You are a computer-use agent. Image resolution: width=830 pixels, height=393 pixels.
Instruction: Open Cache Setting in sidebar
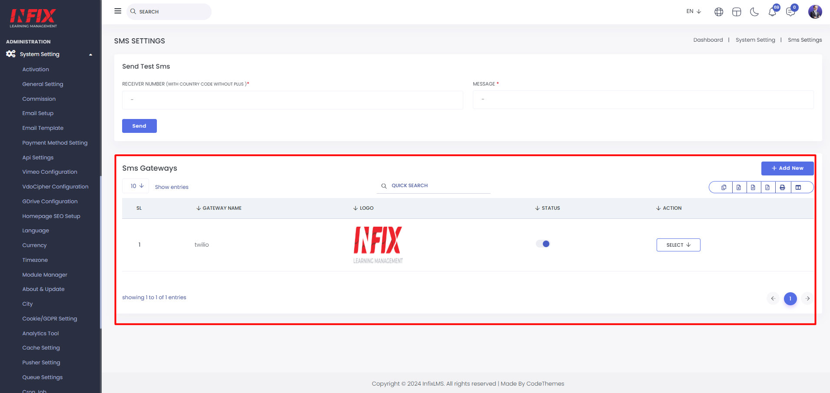(x=41, y=348)
